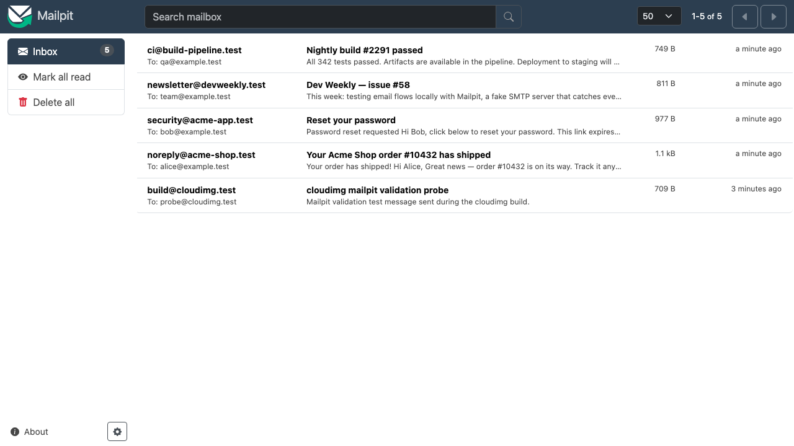Focus the Search mailbox field
Screen dimensions: 794x446
(320, 17)
